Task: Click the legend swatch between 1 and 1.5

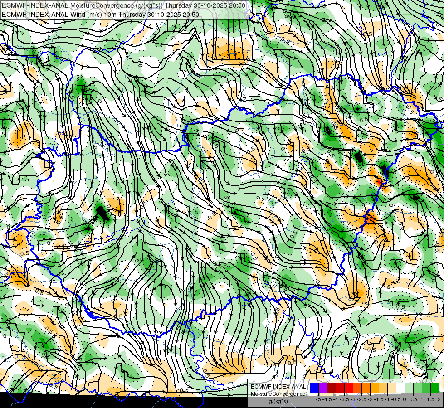Action: [x=426, y=388]
